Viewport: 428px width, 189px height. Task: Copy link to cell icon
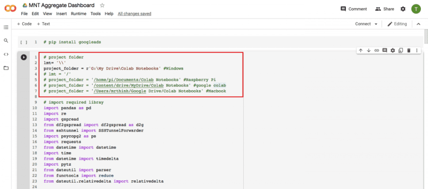pos(377,50)
